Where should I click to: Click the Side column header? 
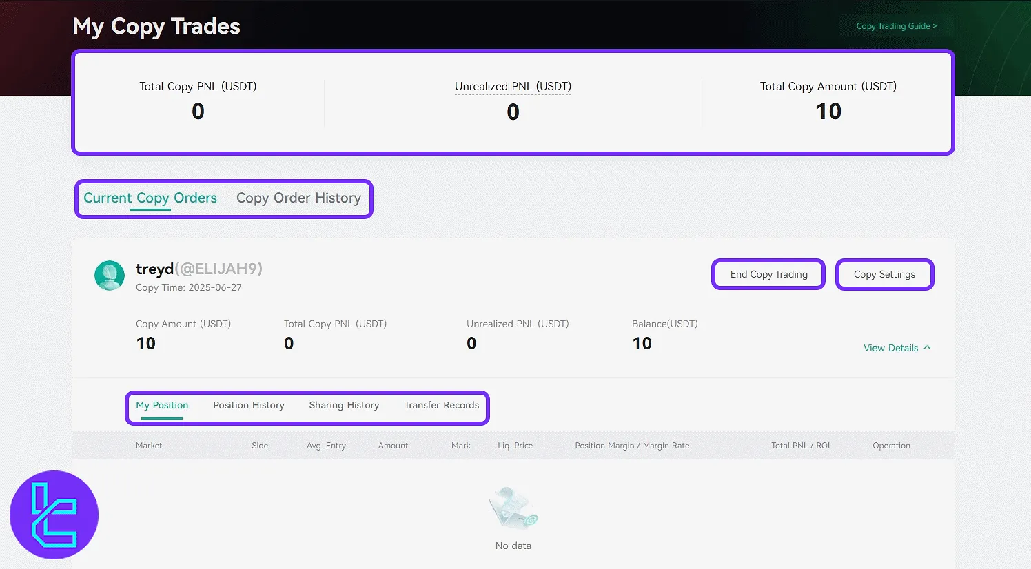(260, 446)
